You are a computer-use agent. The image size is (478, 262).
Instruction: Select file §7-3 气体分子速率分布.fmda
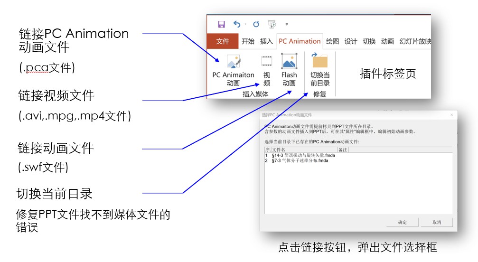(297, 160)
